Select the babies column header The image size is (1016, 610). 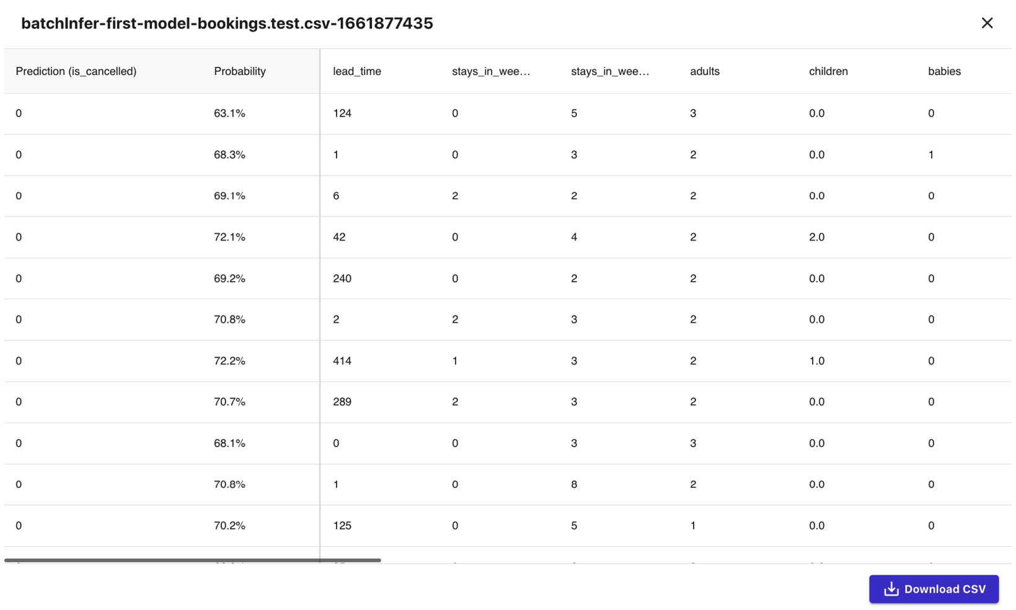point(944,71)
